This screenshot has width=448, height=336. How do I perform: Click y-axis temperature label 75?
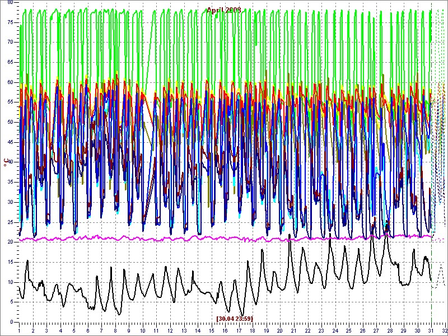tap(10, 22)
